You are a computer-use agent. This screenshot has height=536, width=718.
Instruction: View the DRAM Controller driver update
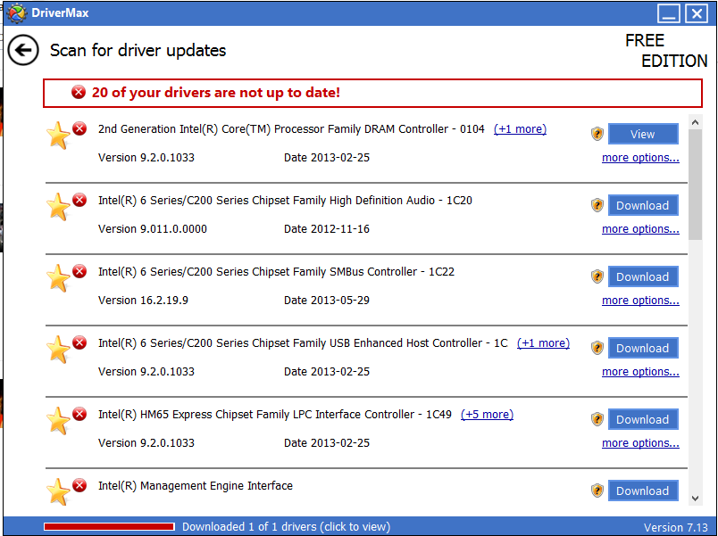pyautogui.click(x=643, y=134)
